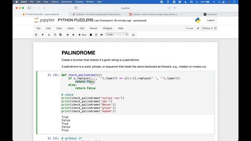Go back in Safari

(x=39, y=8)
